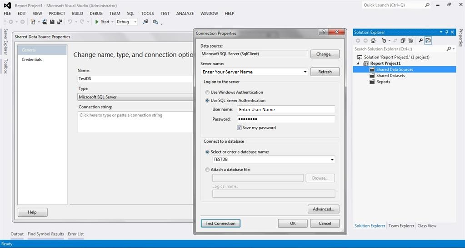465x248 pixels.
Task: Switch to the Team Explorer tab
Action: point(401,226)
